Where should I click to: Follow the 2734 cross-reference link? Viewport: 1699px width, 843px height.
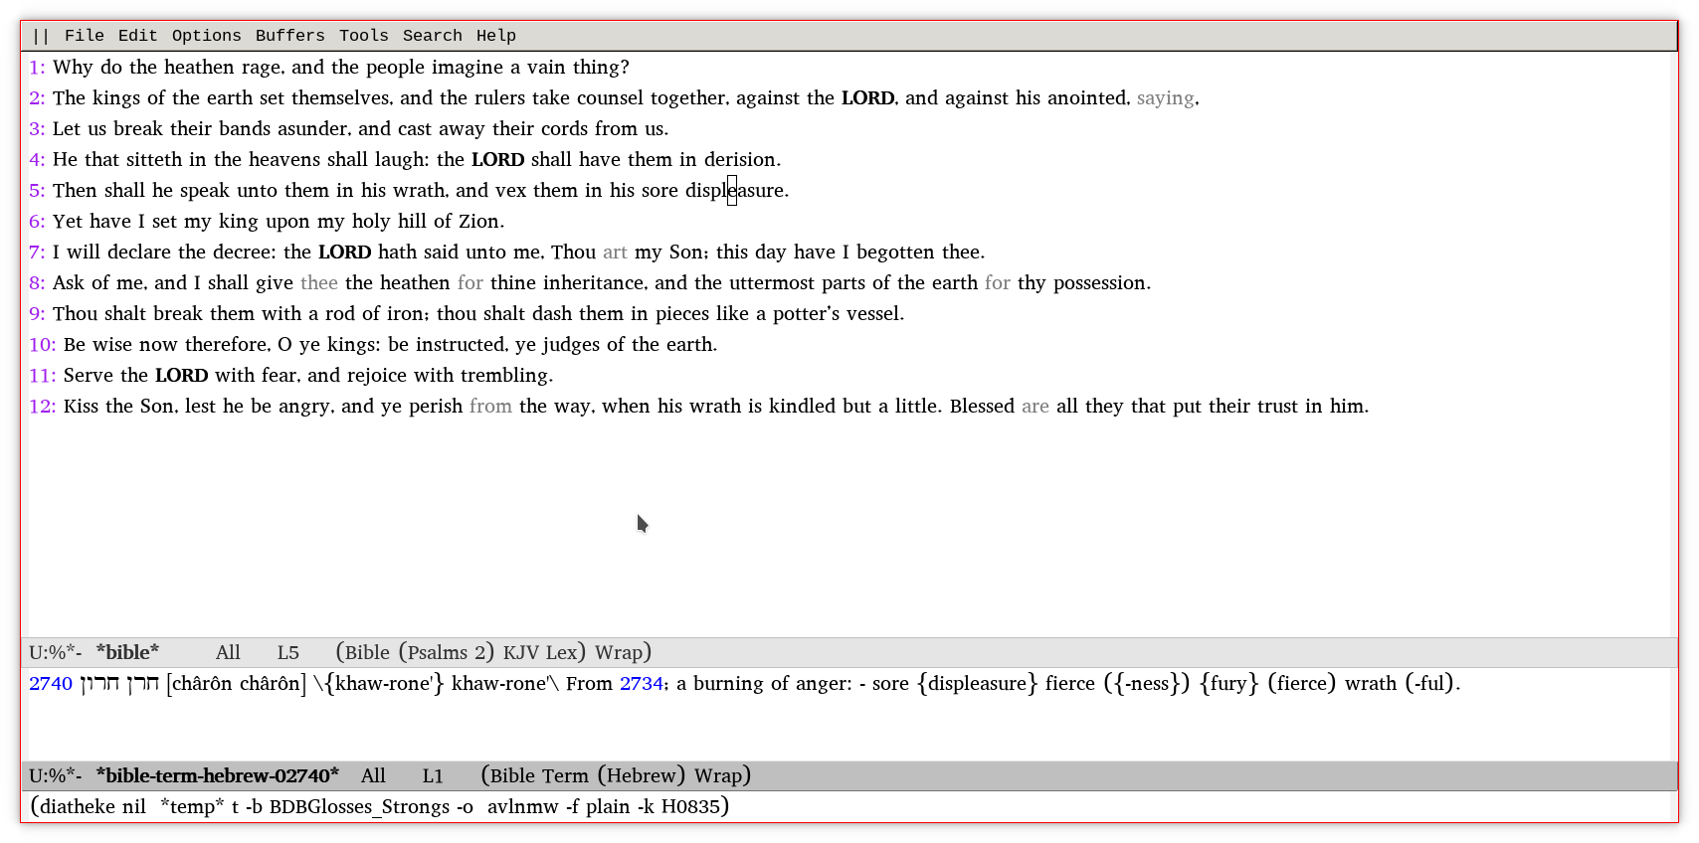point(641,684)
